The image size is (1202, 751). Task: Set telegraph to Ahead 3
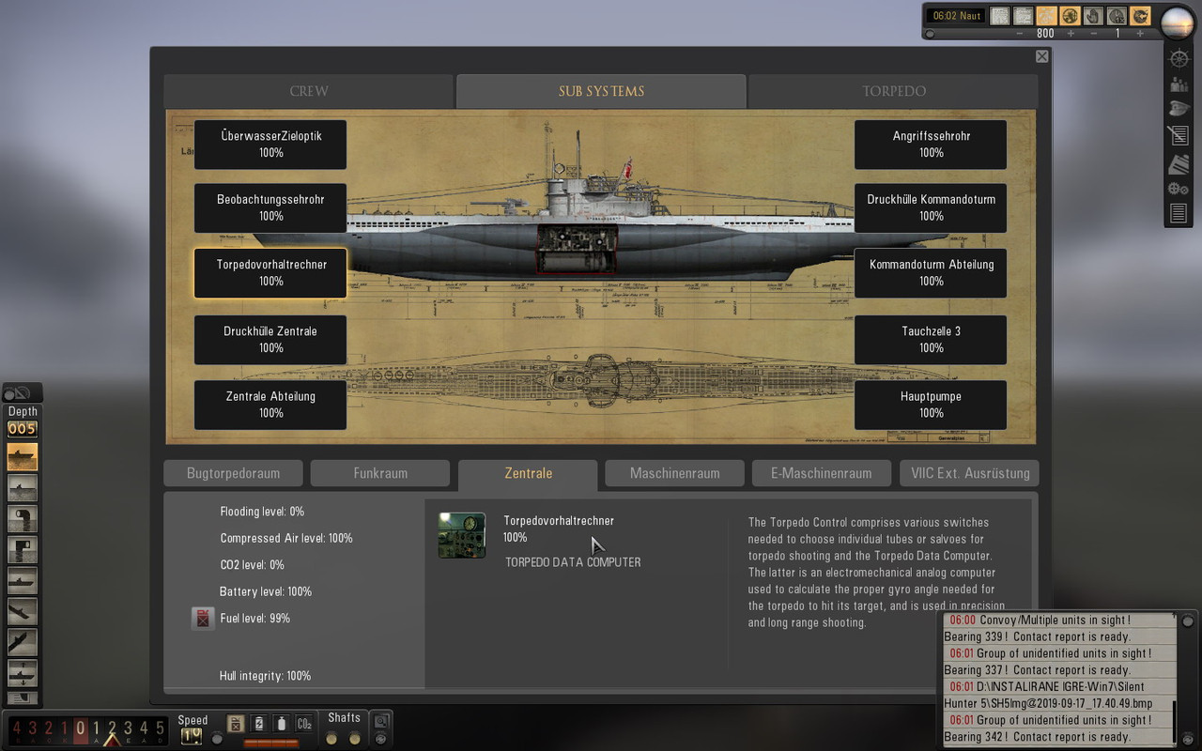(128, 728)
